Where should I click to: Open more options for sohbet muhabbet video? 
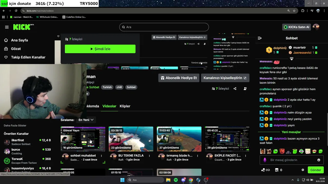[101, 156]
